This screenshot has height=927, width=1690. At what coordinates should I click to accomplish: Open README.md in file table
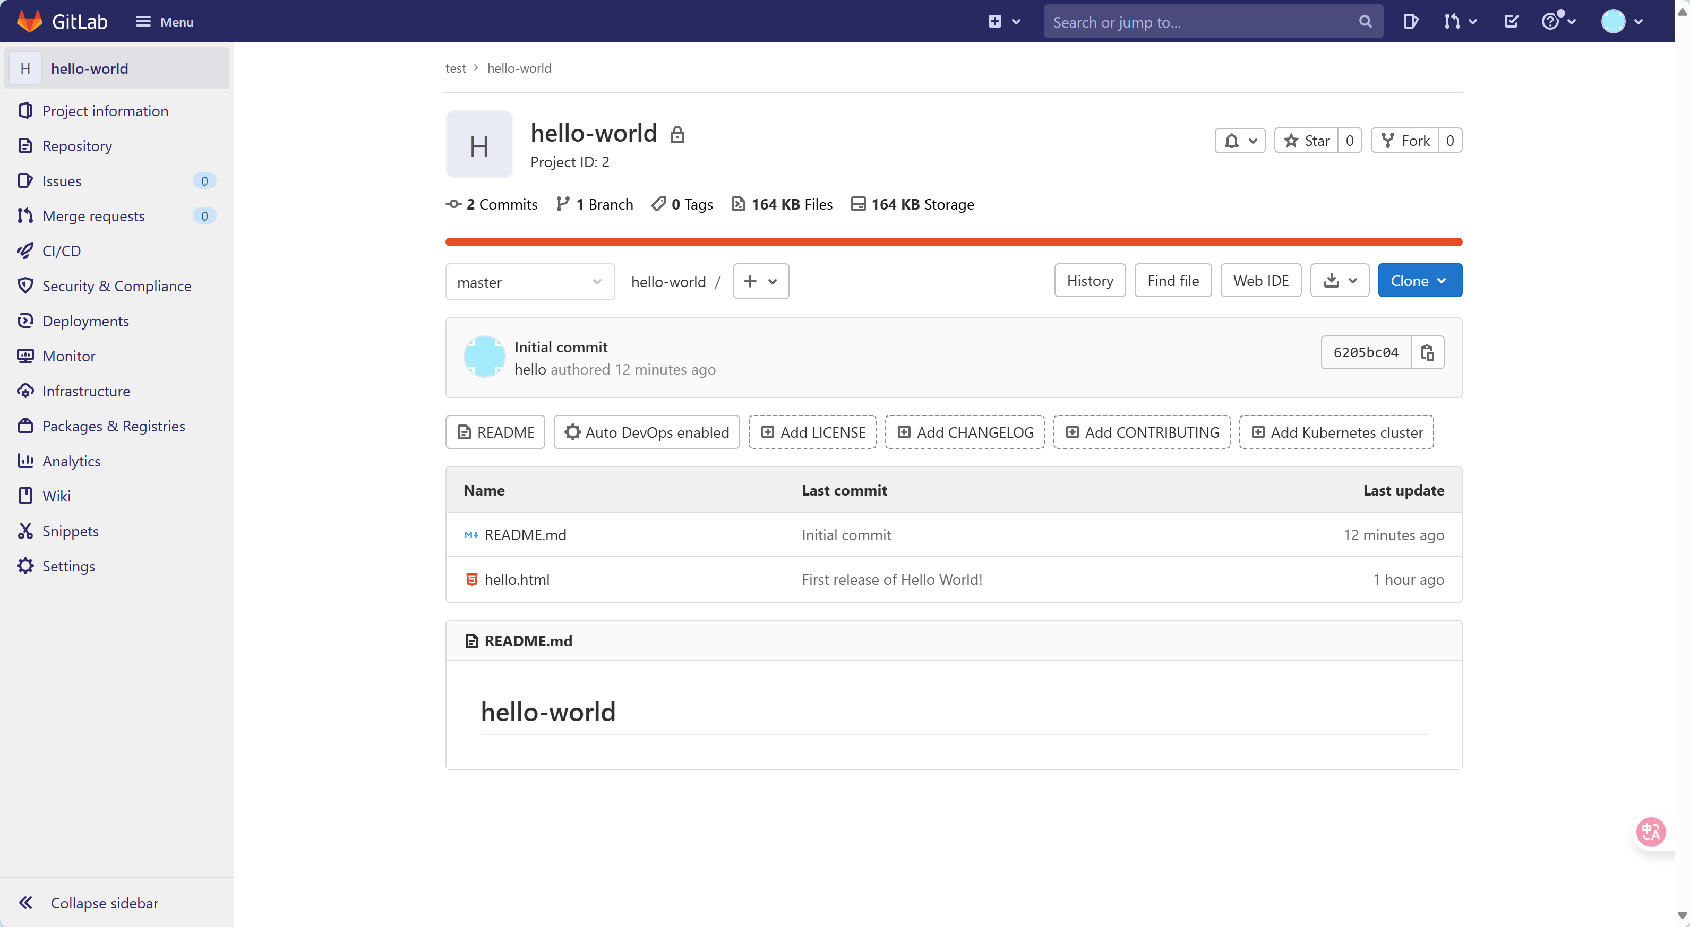(526, 535)
